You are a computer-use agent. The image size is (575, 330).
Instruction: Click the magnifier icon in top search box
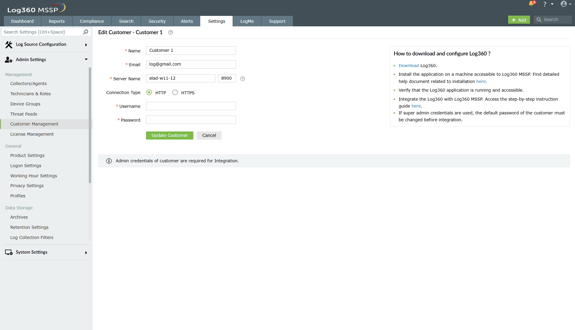[x=539, y=20]
